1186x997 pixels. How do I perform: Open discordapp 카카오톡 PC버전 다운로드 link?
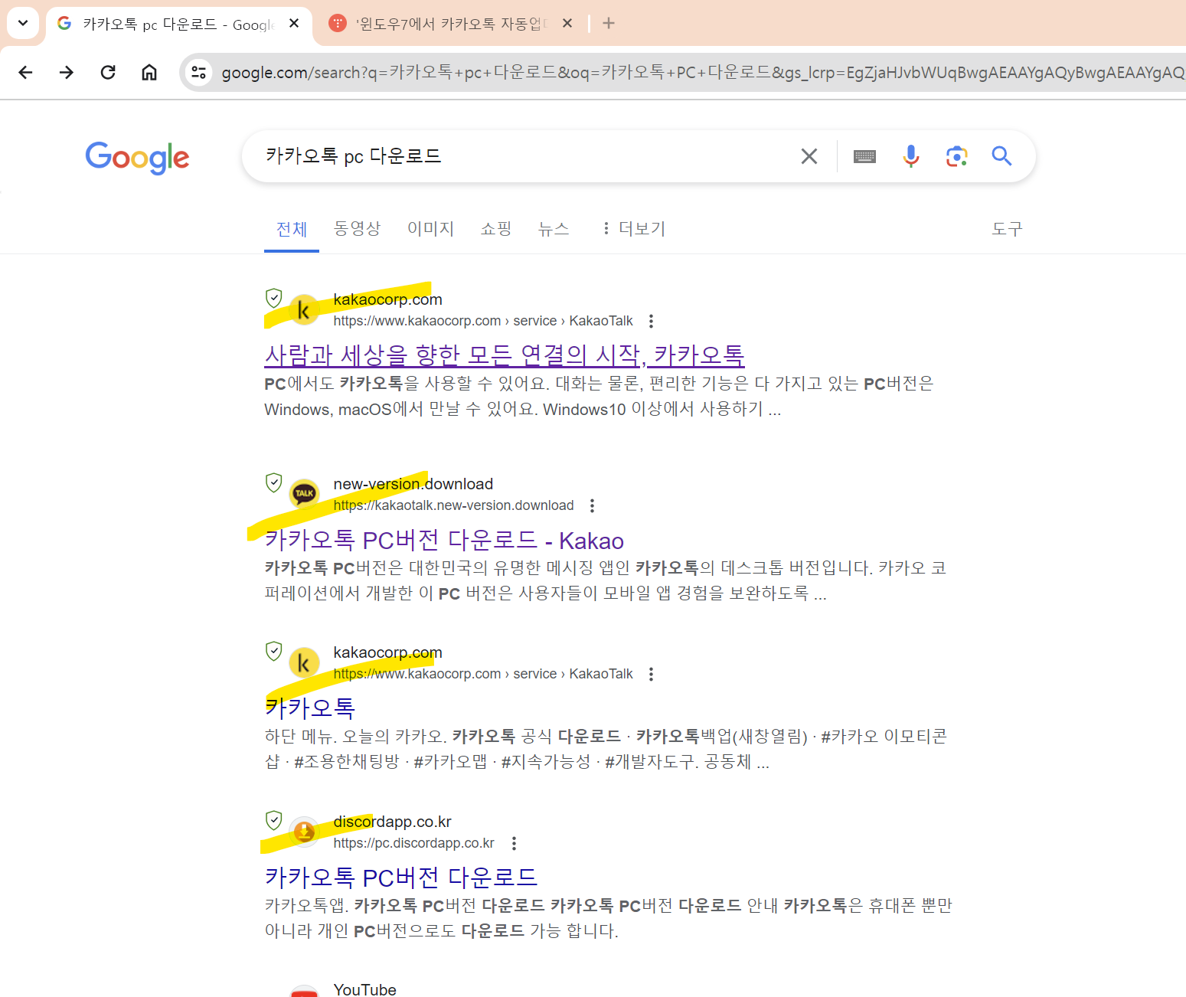coord(401,878)
